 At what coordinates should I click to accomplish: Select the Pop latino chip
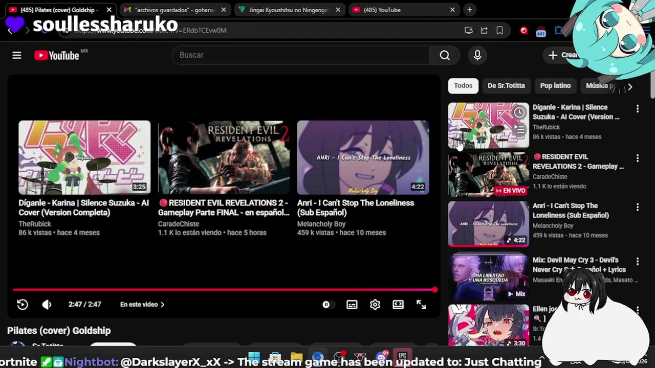tap(555, 86)
